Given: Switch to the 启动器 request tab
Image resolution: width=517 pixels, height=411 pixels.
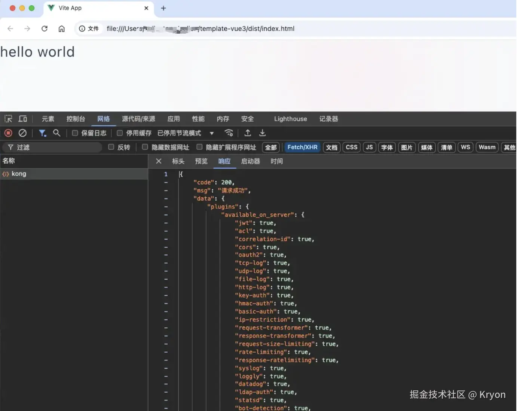Looking at the screenshot, I should coord(251,161).
